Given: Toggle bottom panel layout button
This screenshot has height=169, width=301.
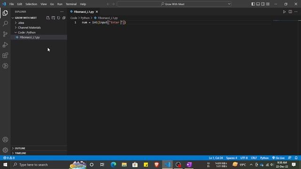Looking at the screenshot, I should [x=258, y=4].
